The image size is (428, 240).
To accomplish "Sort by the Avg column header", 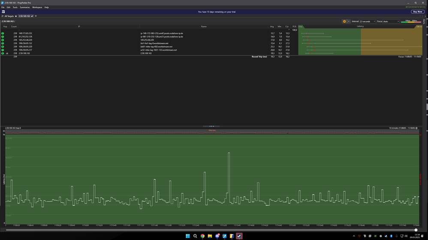I will [x=272, y=27].
